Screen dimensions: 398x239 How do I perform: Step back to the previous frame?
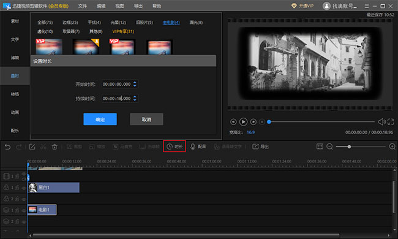point(233,122)
